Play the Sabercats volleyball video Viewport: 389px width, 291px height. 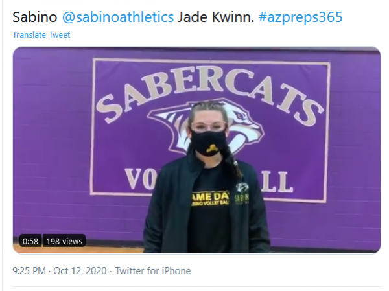[196, 150]
